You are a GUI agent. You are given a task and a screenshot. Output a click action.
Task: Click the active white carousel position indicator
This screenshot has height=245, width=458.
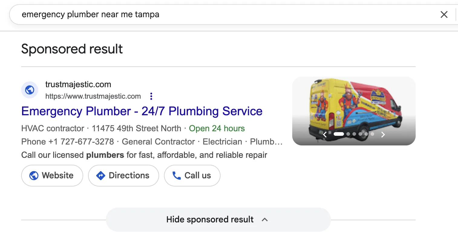tap(339, 134)
